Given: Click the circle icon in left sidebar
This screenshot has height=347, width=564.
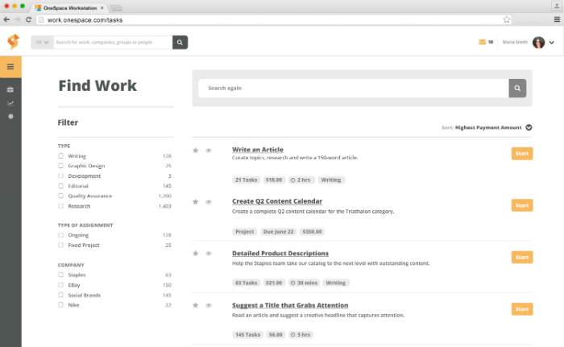Looking at the screenshot, I should click(x=10, y=117).
